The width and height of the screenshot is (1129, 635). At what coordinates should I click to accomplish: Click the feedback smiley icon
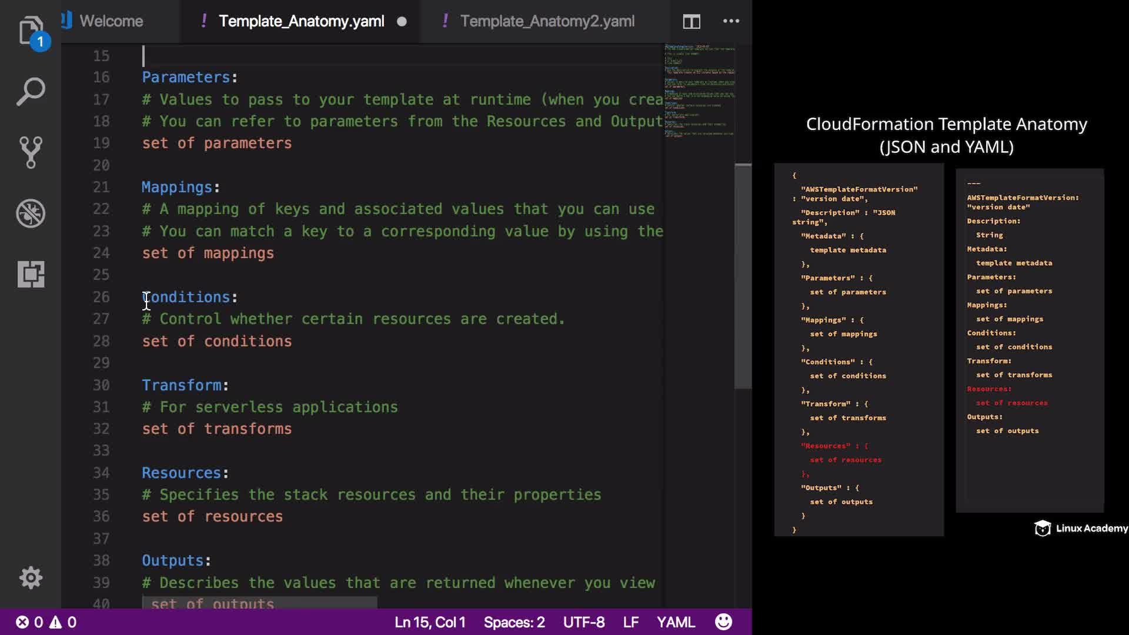click(723, 622)
